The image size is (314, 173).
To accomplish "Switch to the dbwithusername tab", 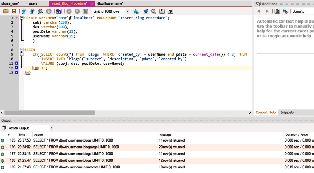I will click(110, 3).
